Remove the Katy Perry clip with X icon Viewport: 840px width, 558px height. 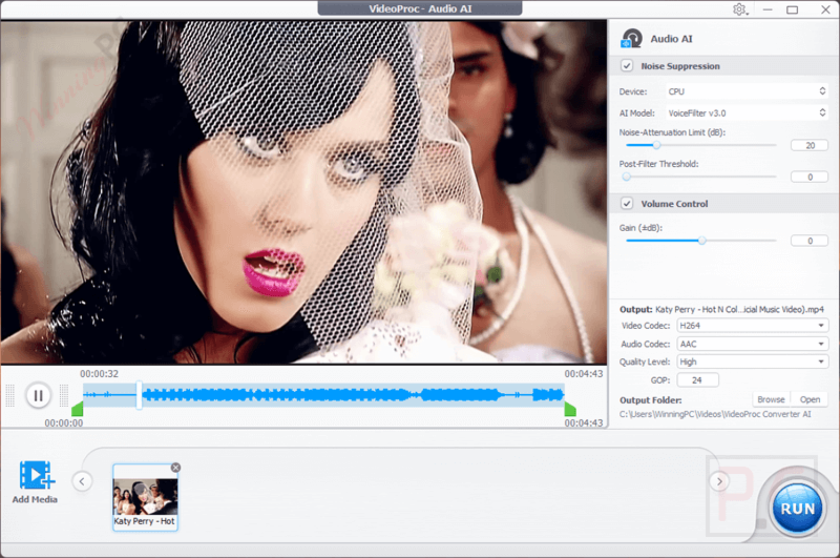[176, 467]
